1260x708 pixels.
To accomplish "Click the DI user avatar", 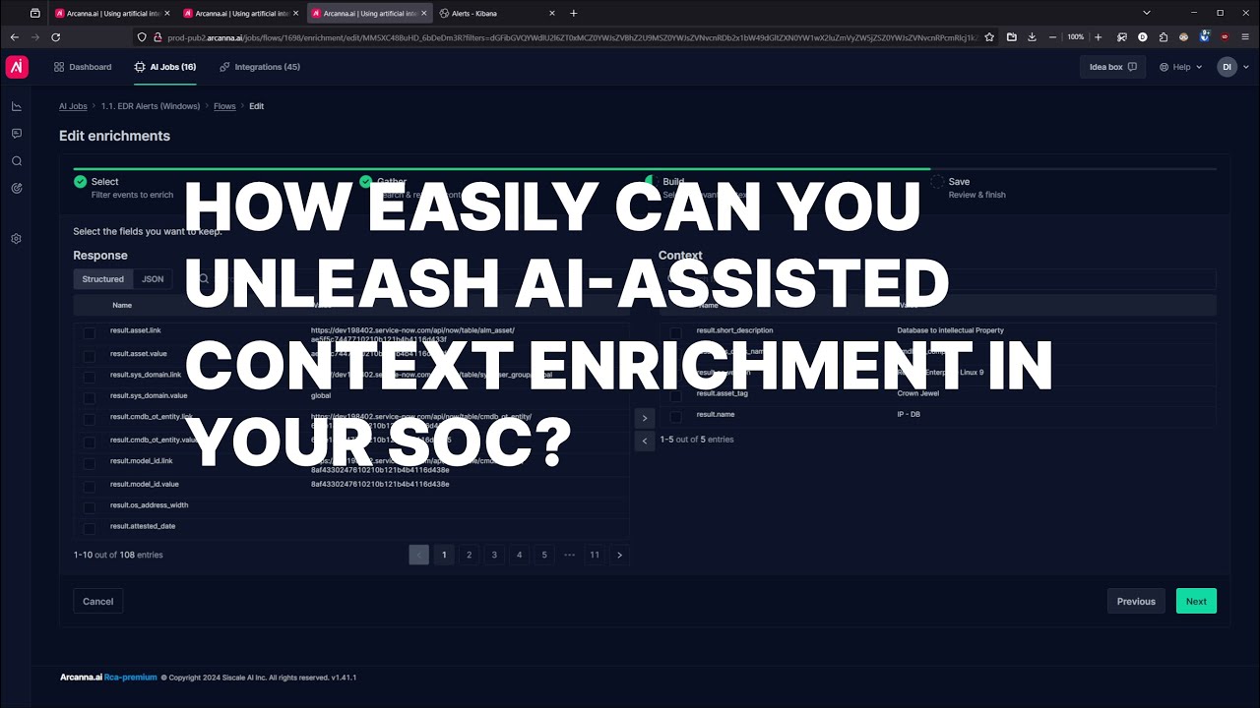I will pos(1227,67).
